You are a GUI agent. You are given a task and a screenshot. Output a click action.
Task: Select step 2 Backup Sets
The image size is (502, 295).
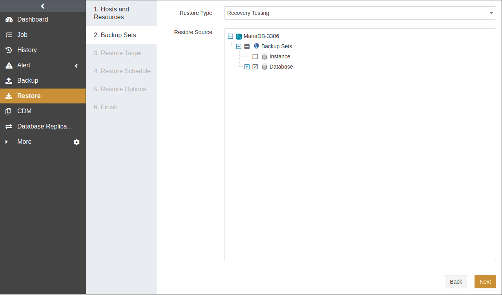121,35
